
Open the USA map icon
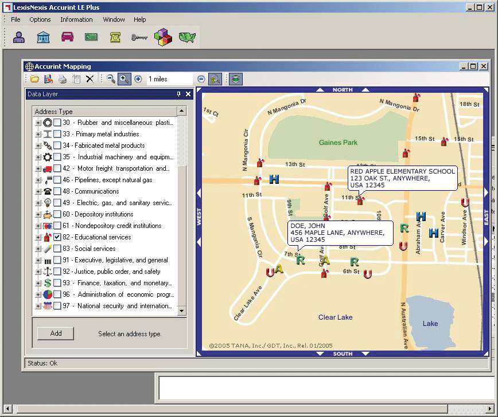[187, 38]
